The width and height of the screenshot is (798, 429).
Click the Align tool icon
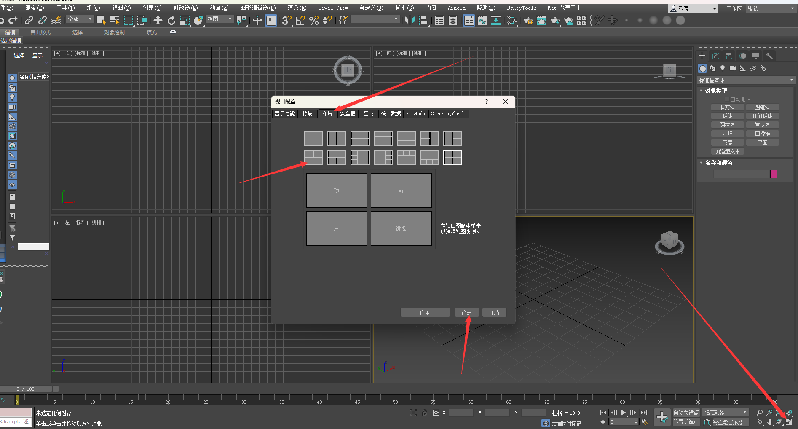pyautogui.click(x=423, y=20)
